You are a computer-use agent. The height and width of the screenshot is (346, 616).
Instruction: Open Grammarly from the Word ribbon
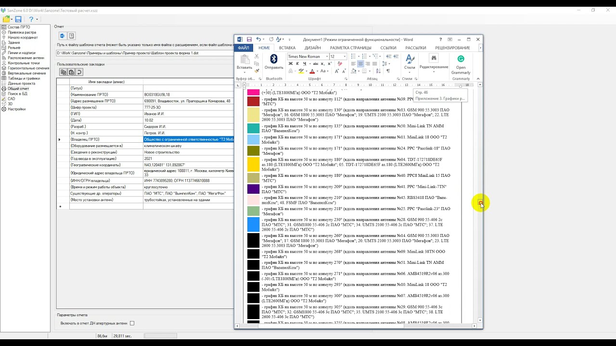pyautogui.click(x=461, y=64)
